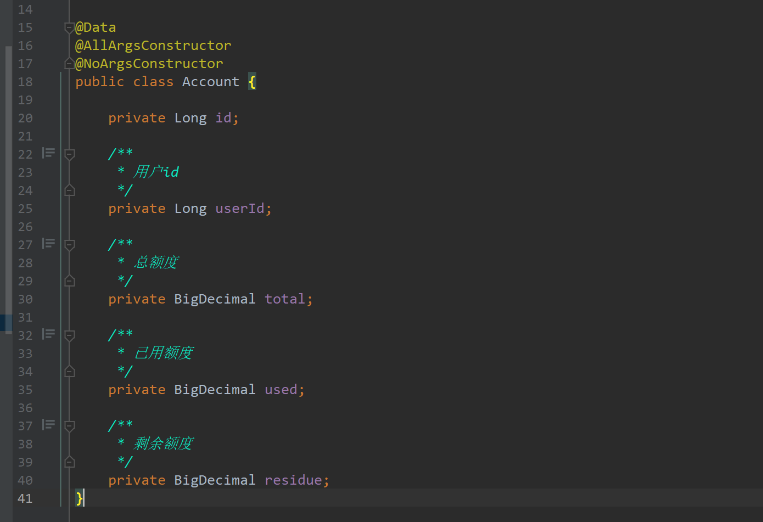
Task: Click the BigDecimal type on the used line
Action: tap(215, 390)
